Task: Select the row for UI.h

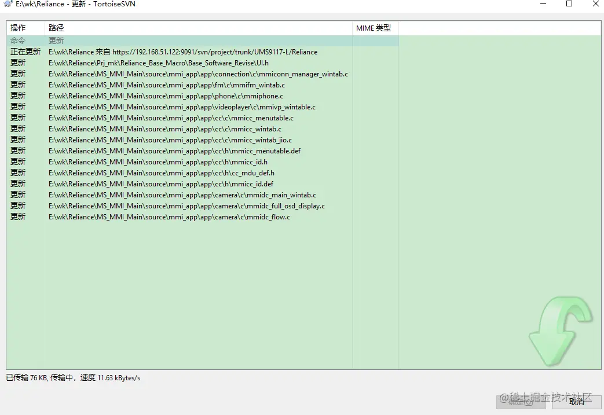Action: point(202,63)
